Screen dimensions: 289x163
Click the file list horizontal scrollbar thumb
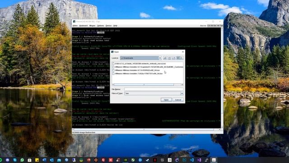pyautogui.click(x=144, y=85)
